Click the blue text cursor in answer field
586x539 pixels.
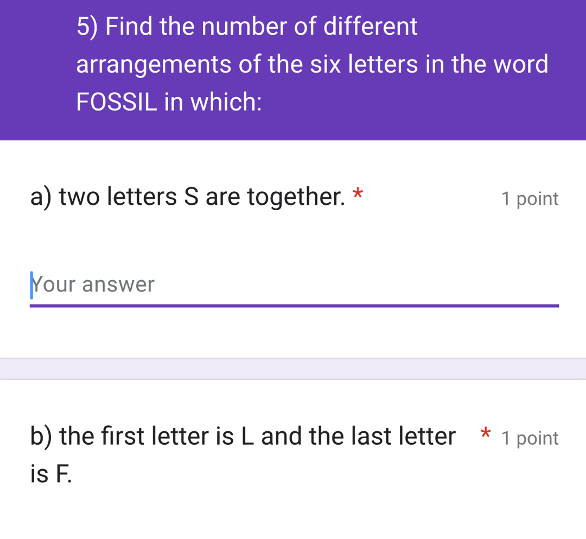32,285
